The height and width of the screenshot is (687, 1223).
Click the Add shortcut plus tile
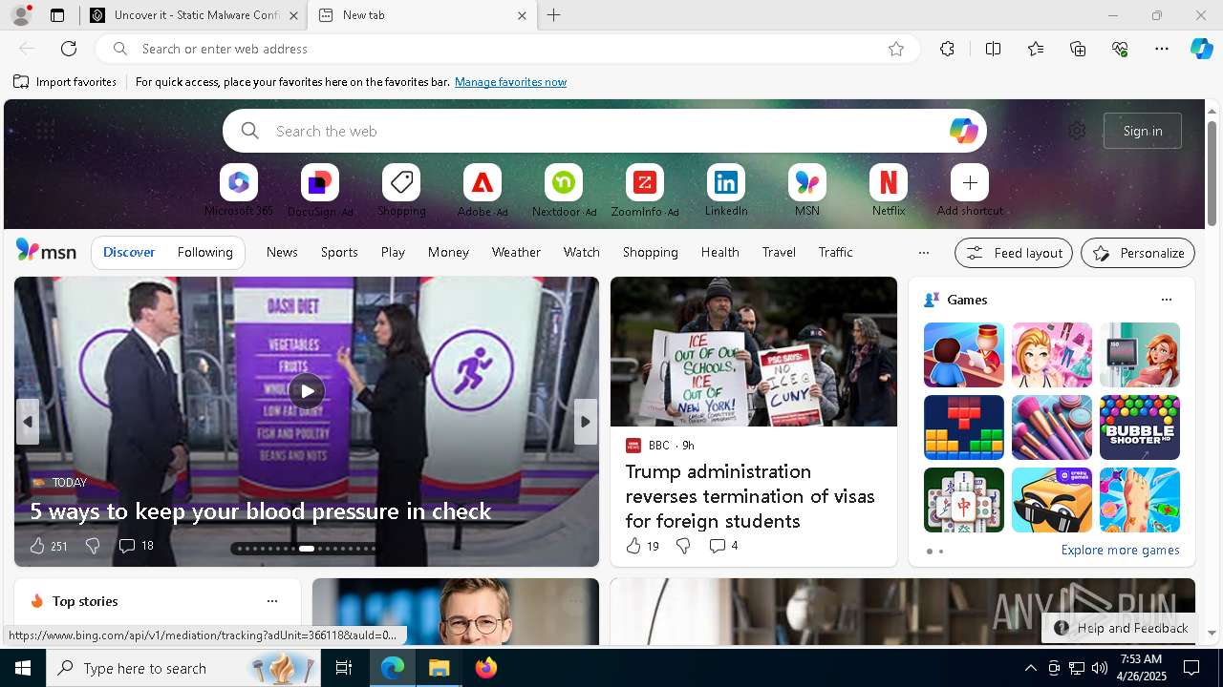[970, 182]
